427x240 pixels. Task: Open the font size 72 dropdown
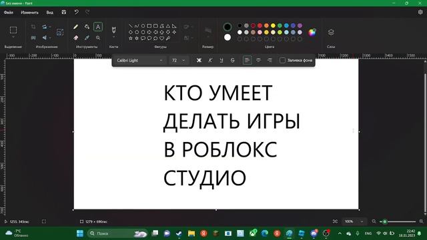click(178, 60)
